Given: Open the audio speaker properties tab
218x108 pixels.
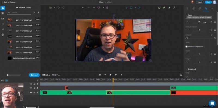Looking at the screenshot, I should (x=212, y=8).
